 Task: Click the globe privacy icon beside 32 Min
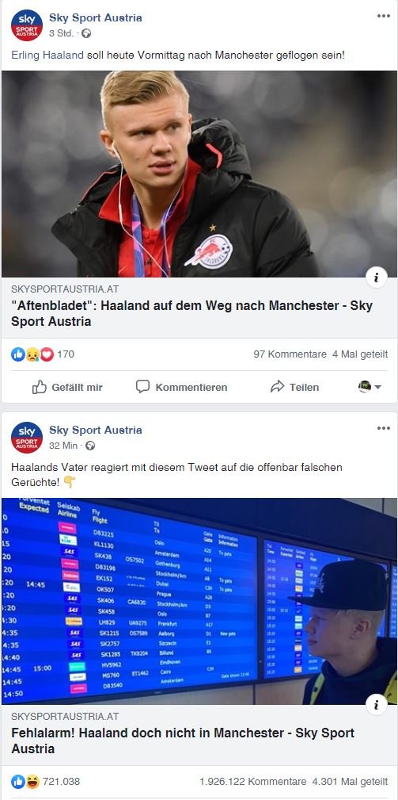coord(90,446)
